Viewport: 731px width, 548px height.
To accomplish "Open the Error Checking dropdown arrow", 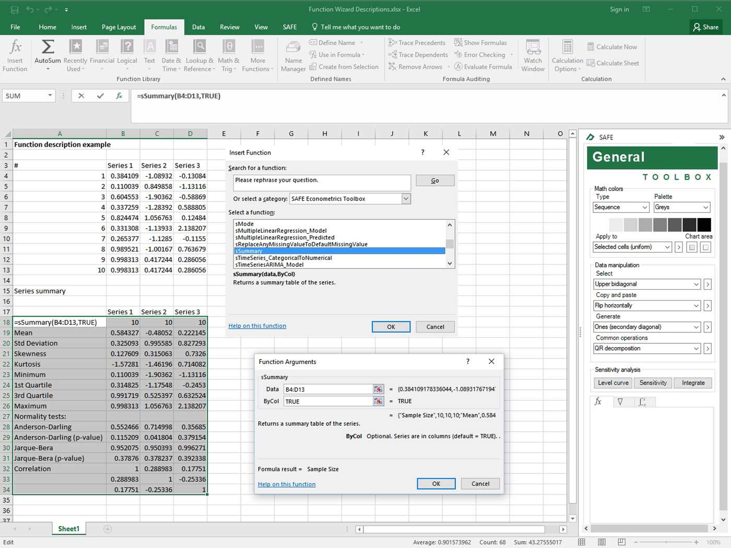I will click(512, 55).
